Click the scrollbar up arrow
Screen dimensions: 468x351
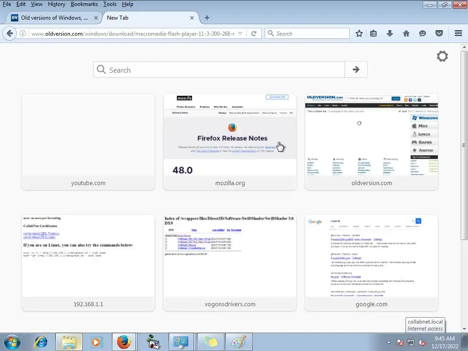pos(464,47)
